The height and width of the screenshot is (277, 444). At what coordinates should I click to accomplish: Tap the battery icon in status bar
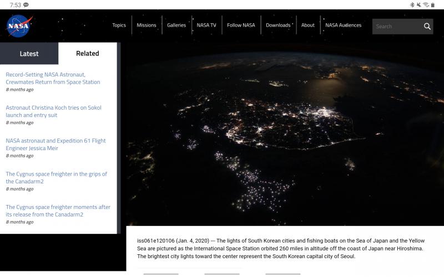[433, 4]
